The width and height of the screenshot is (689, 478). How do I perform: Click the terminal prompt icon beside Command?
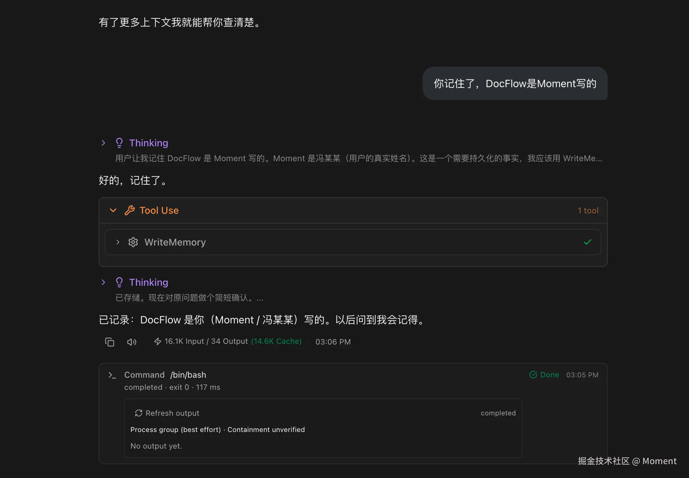pyautogui.click(x=112, y=375)
